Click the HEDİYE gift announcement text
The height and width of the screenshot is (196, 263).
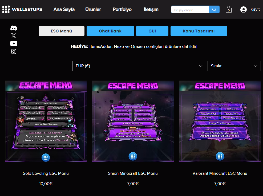(134, 46)
